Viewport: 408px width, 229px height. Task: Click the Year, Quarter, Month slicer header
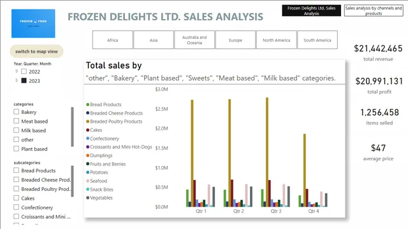(33, 64)
